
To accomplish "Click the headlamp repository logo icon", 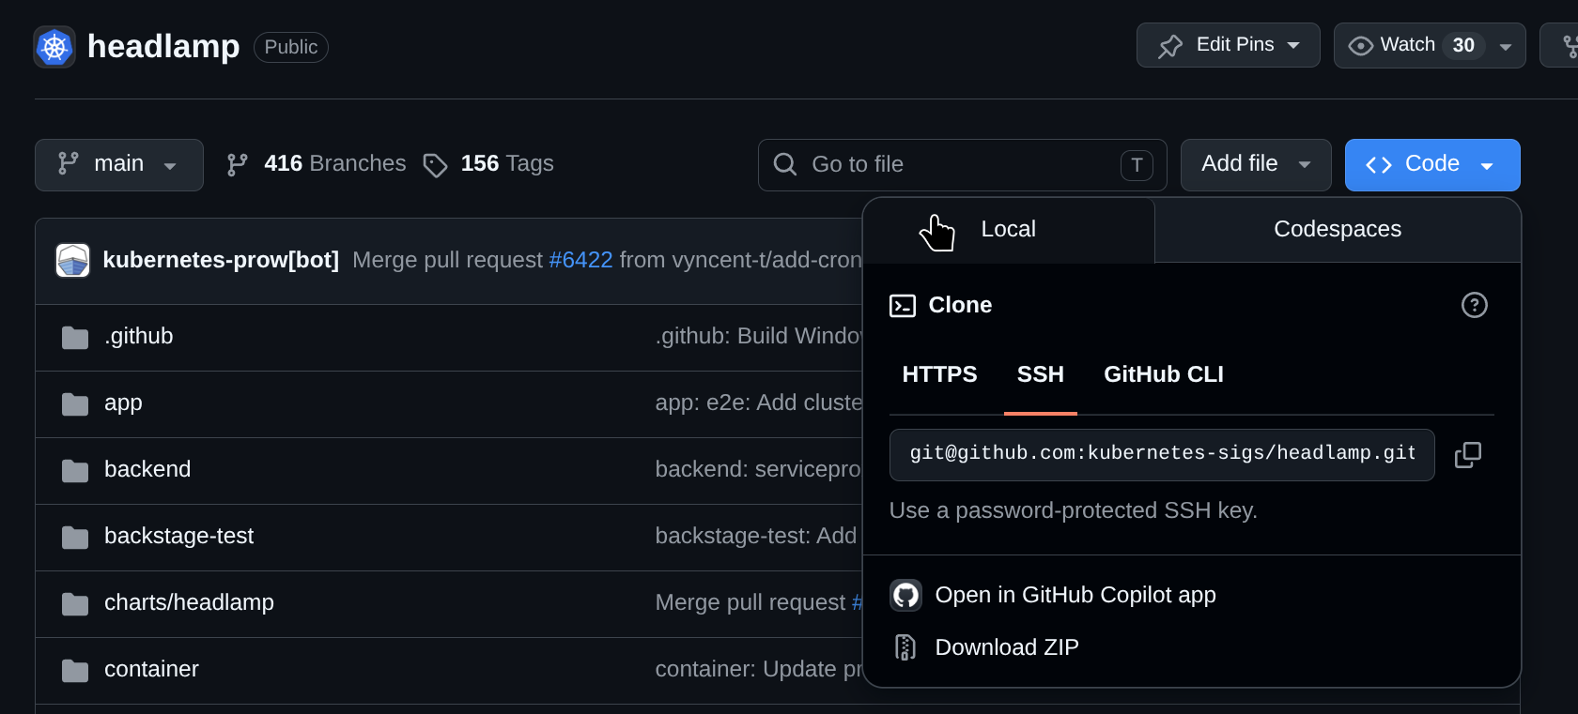I will click(54, 47).
